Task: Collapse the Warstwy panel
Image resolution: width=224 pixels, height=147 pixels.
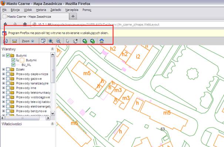Action: (x=53, y=49)
